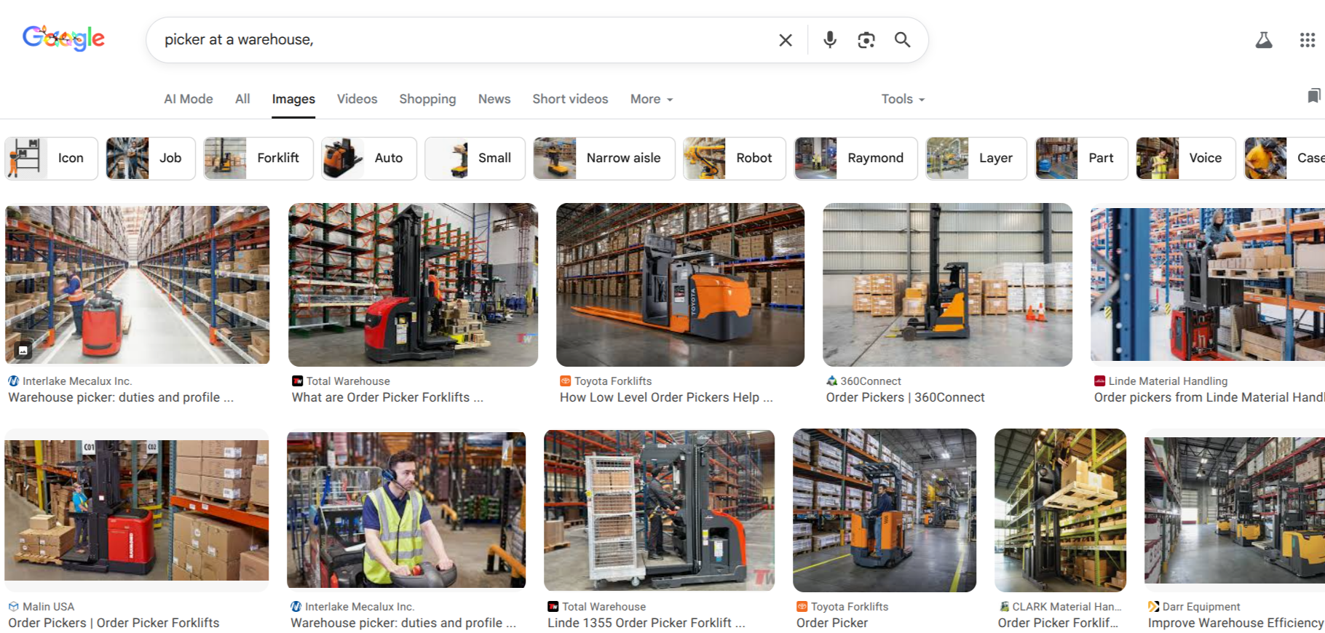1325x633 pixels.
Task: Switch to the Videos tab
Action: [x=357, y=99]
